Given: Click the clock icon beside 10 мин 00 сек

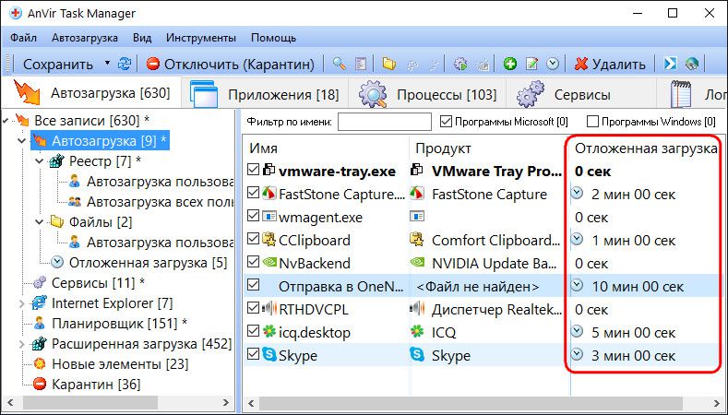Looking at the screenshot, I should (x=578, y=286).
